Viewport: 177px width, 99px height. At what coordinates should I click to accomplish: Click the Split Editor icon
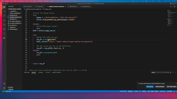click(175, 7)
